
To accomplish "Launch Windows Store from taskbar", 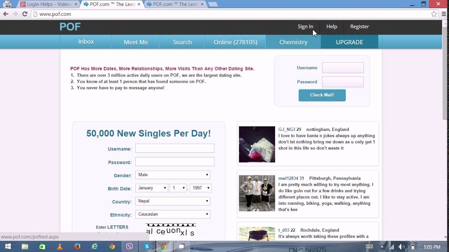I will point(42,247).
